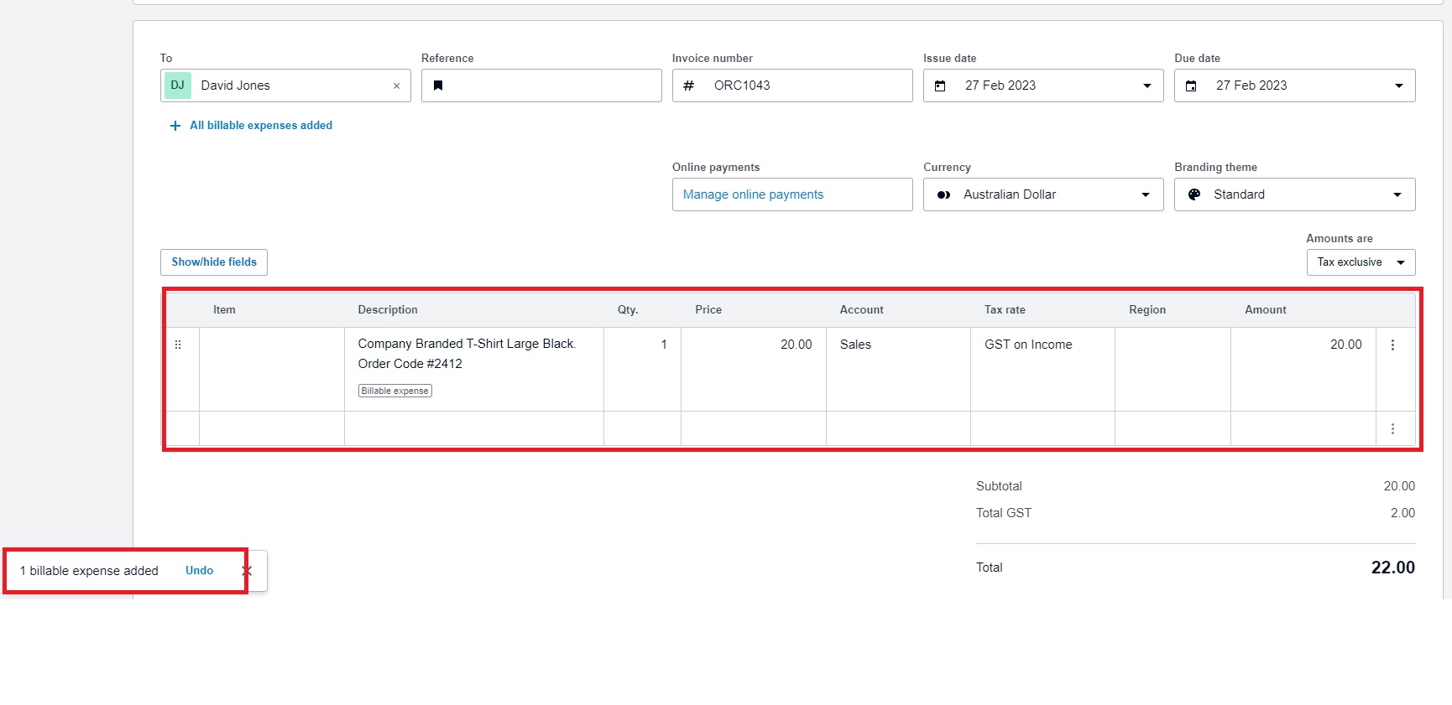Click the bookmark icon in Reference field
1452x705 pixels.
(x=438, y=86)
